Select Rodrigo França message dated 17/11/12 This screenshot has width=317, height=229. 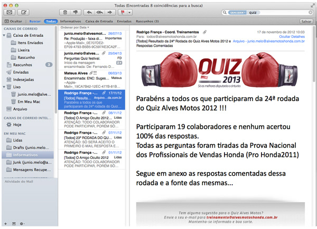tap(92, 99)
